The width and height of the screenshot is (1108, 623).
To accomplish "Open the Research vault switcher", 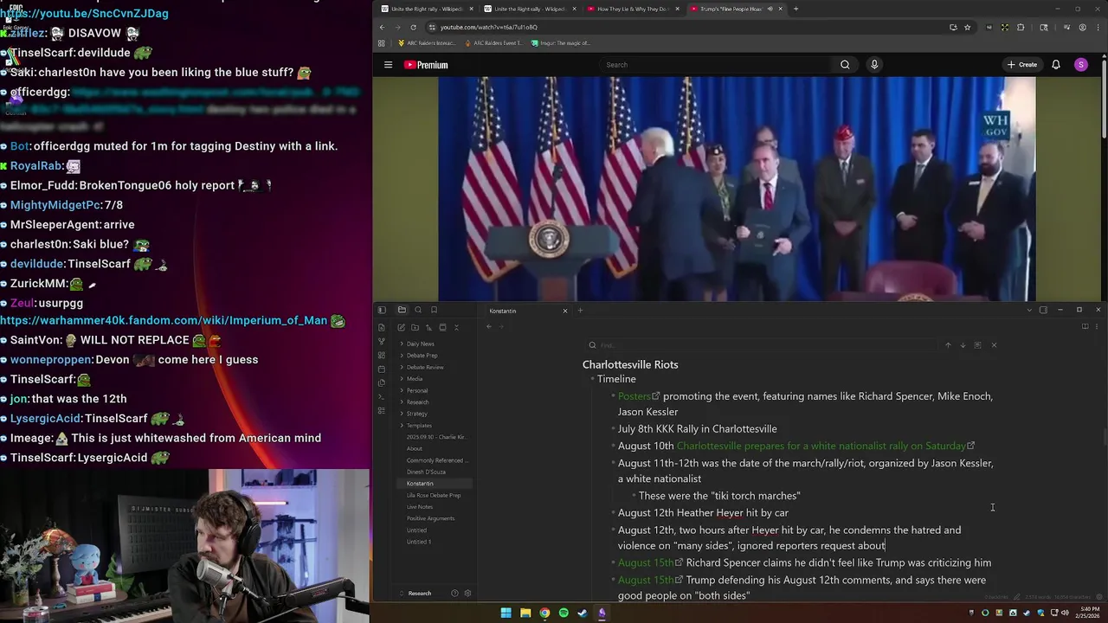I will click(x=420, y=594).
